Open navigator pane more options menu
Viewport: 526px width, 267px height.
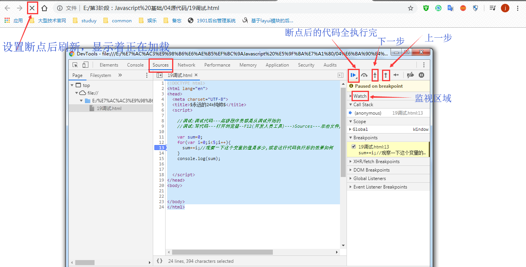[x=147, y=75]
